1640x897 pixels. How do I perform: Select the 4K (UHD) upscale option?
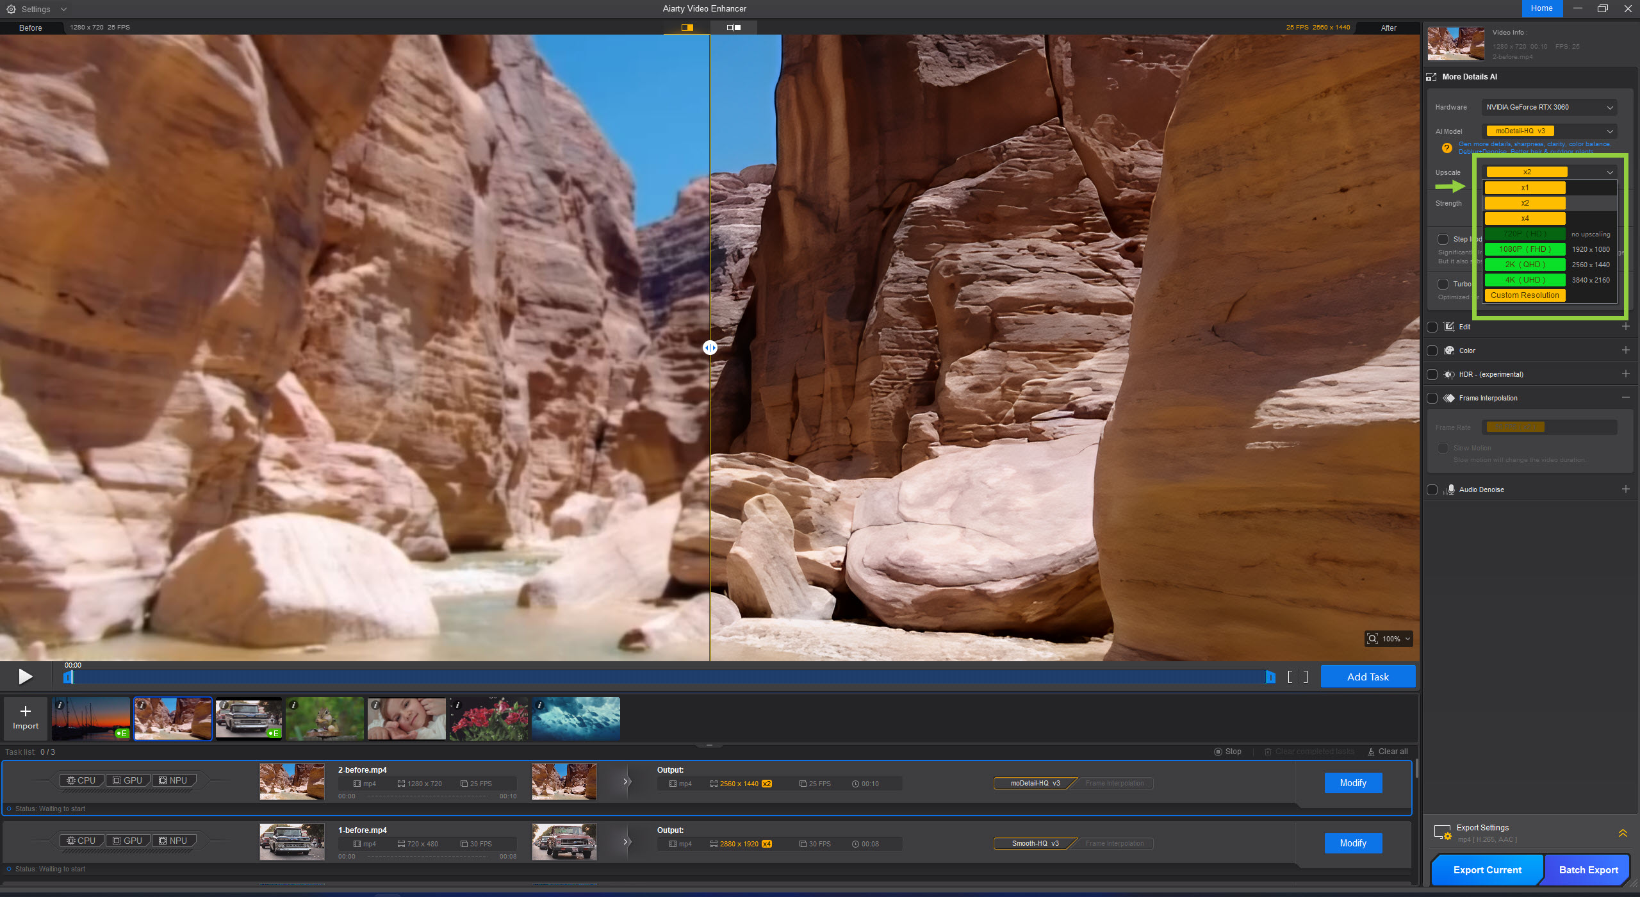coord(1525,280)
